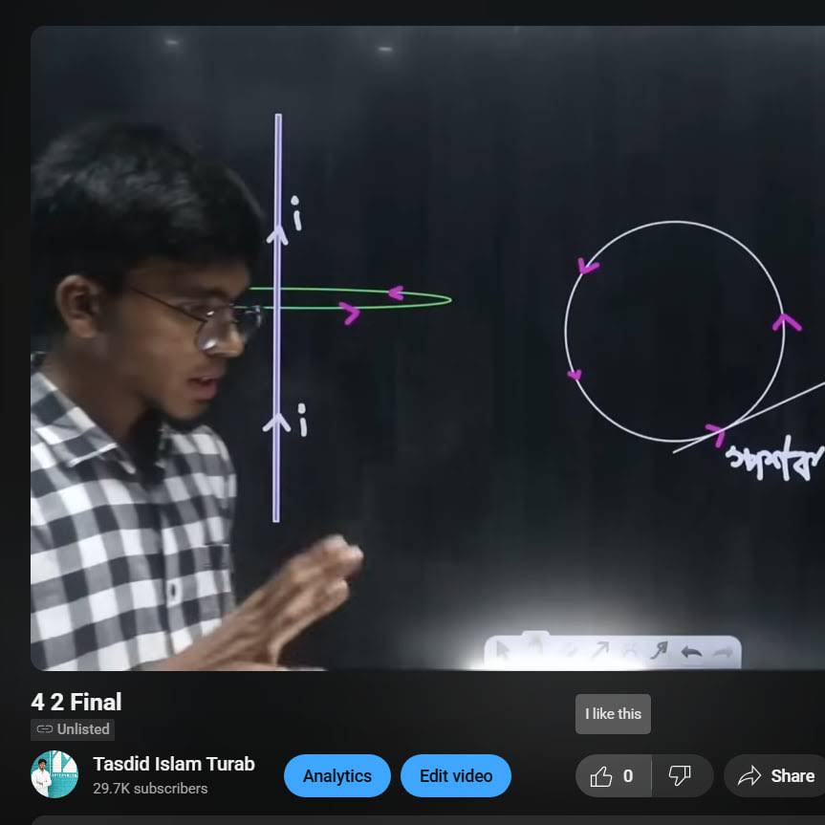Visit the Tasdid Islam Turab channel name link

[x=174, y=764]
